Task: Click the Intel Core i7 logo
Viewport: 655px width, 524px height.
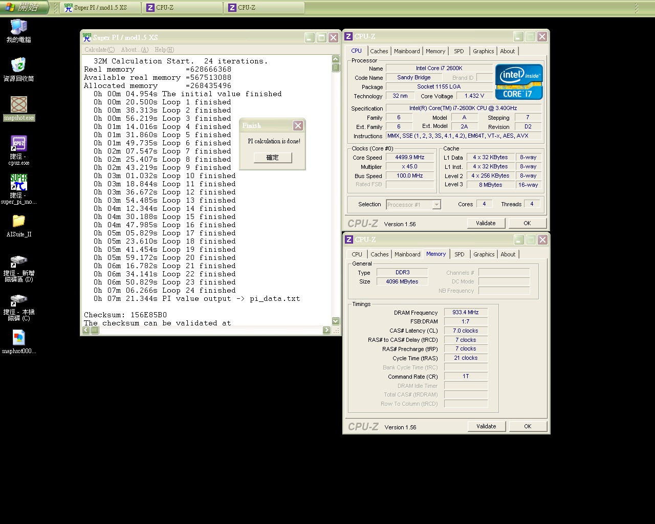Action: point(518,82)
